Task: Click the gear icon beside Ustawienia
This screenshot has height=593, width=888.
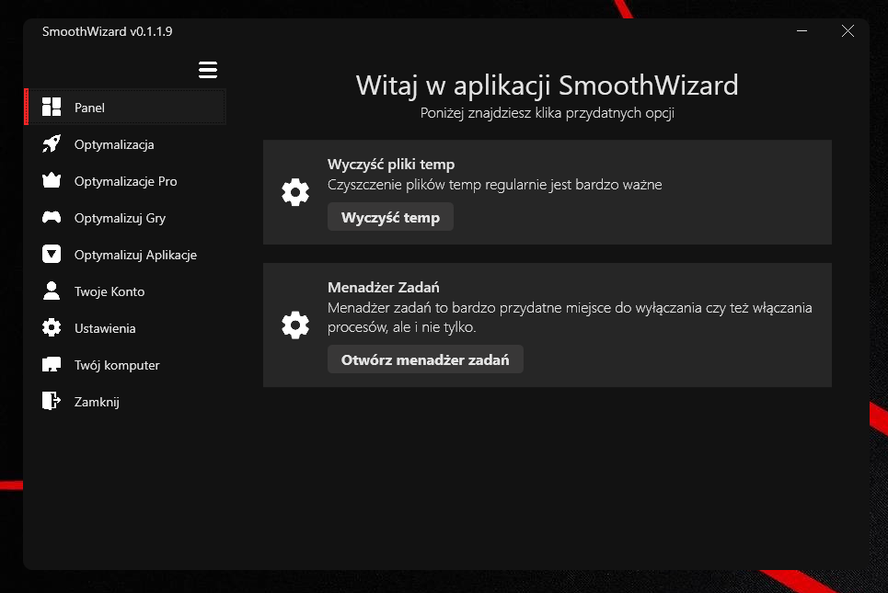Action: (x=52, y=327)
